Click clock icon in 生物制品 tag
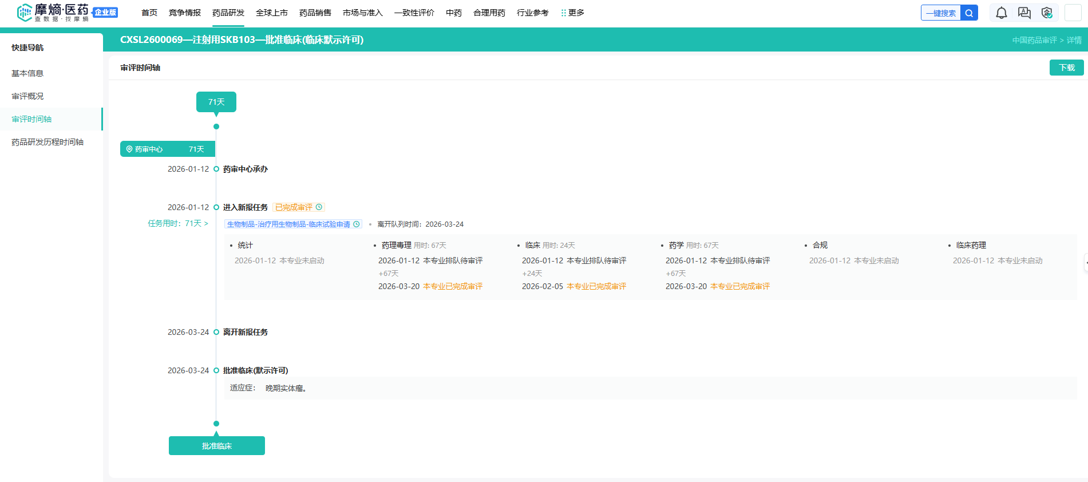1088x482 pixels. [x=357, y=224]
